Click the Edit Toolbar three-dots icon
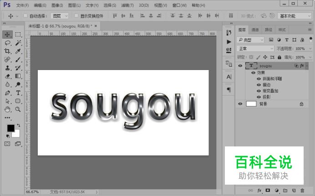 click(7, 118)
